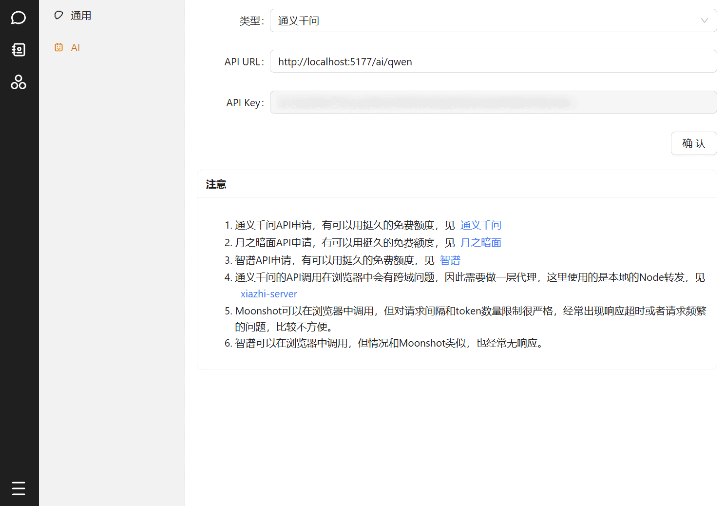This screenshot has height=506, width=726.
Task: Open the hamburger menu at sidebar bottom
Action: coord(19,488)
